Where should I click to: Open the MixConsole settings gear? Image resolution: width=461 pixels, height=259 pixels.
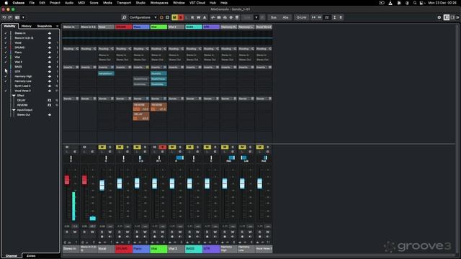tap(439, 17)
